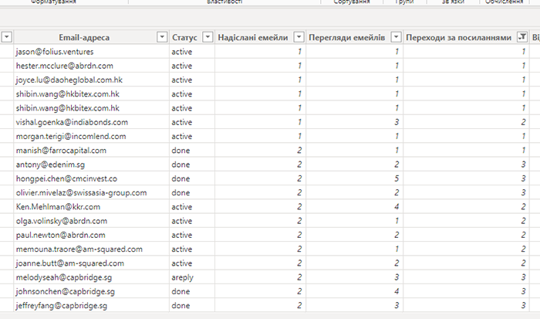The width and height of the screenshot is (540, 319).
Task: Click the memouna.traore@am-squared.com cell
Action: pyautogui.click(x=91, y=249)
